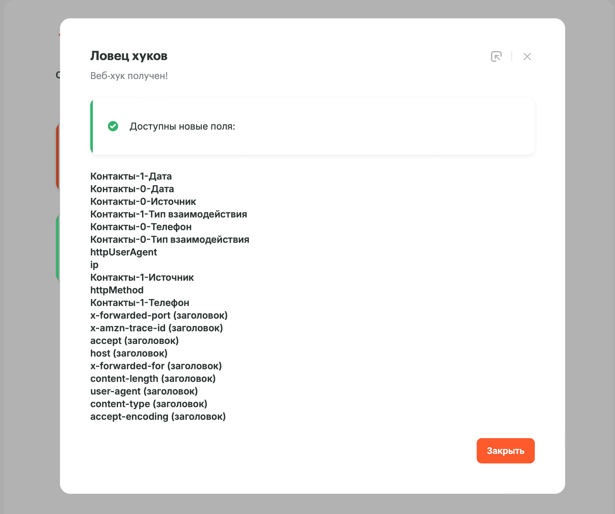Click the Контакты-1-Дата field name

[x=131, y=176]
